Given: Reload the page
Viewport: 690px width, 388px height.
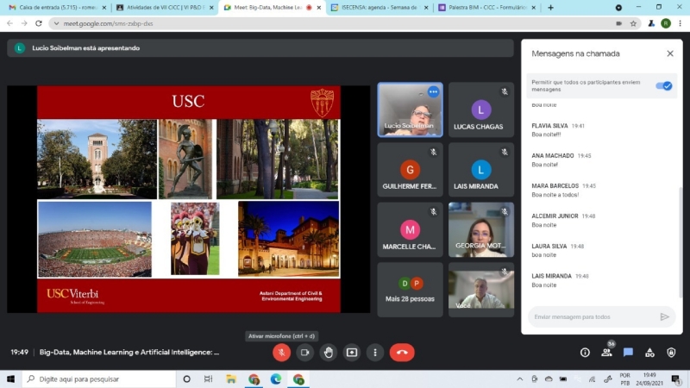Looking at the screenshot, I should point(39,23).
